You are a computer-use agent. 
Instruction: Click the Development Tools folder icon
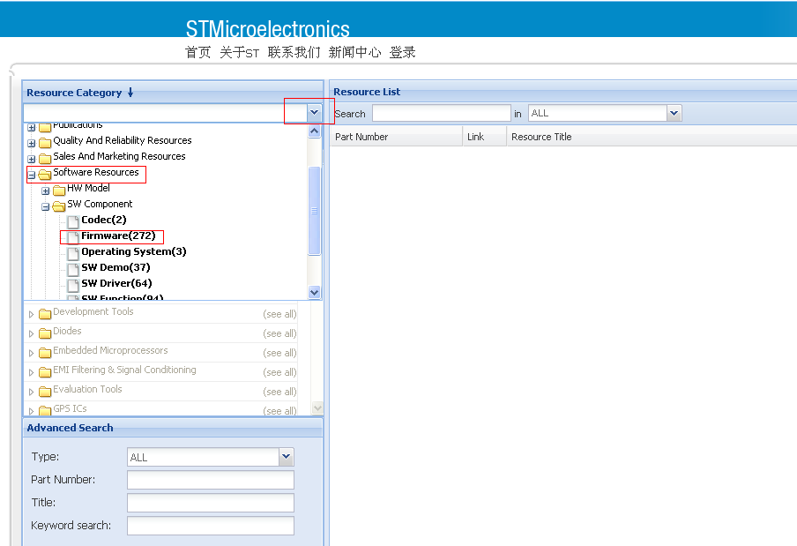point(45,314)
